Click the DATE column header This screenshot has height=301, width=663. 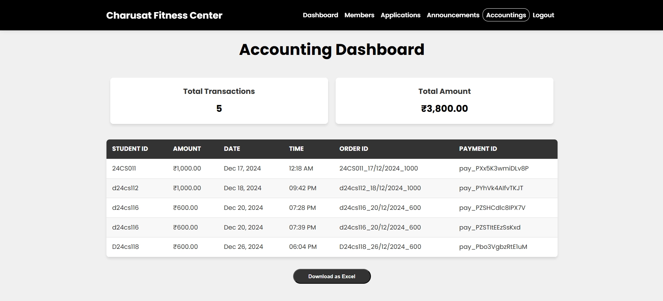click(x=232, y=149)
